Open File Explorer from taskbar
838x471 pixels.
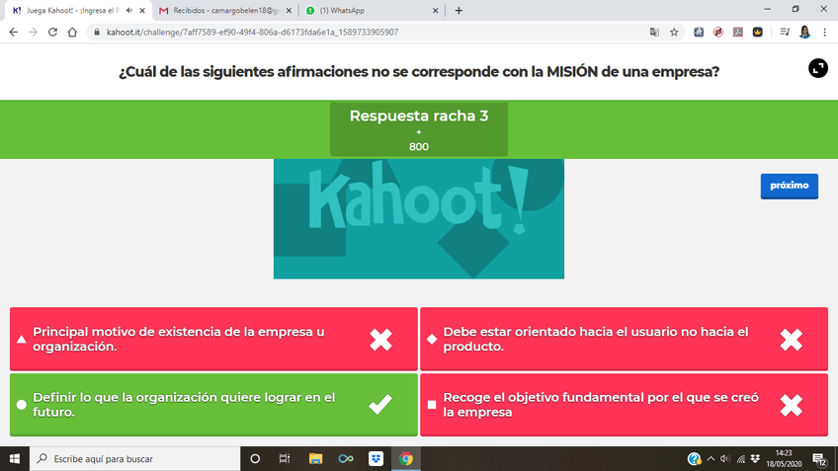315,459
